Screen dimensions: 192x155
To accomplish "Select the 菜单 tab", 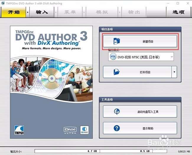I will click(x=70, y=12).
